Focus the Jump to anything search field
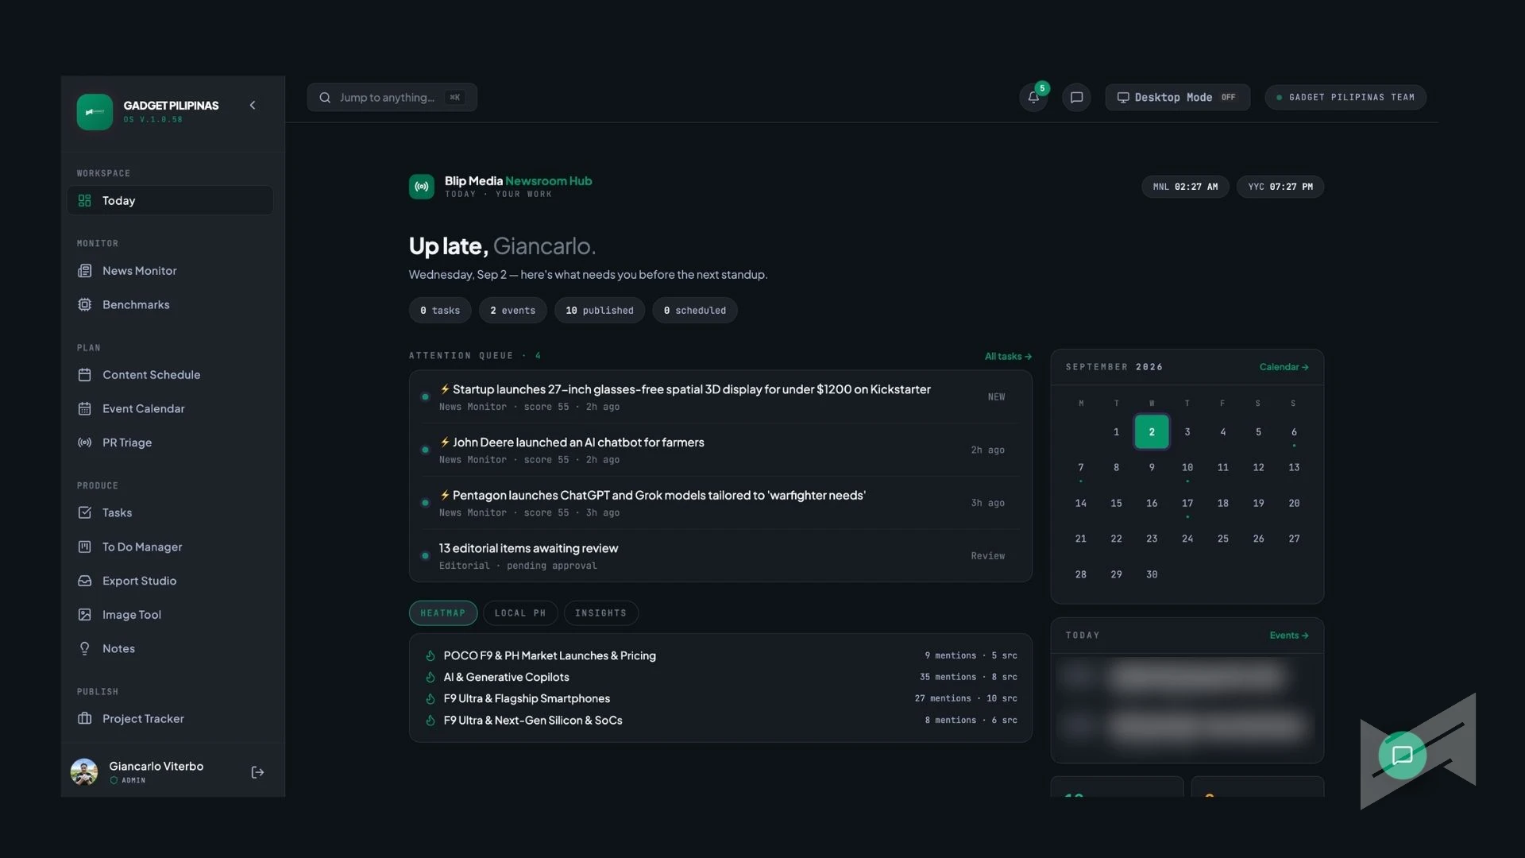The image size is (1525, 858). pyautogui.click(x=392, y=98)
